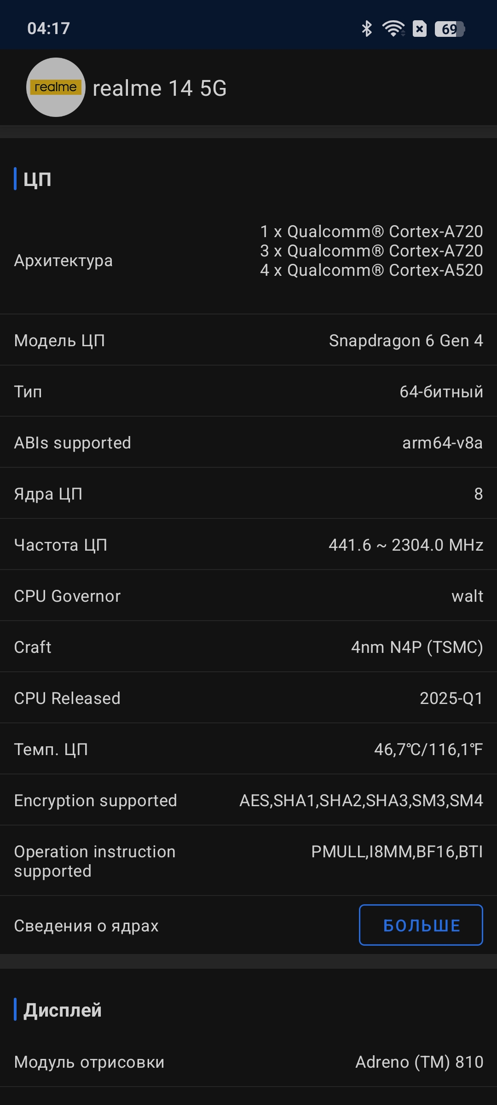497x1105 pixels.
Task: Tap the Дисплей section header
Action: coord(63,1010)
